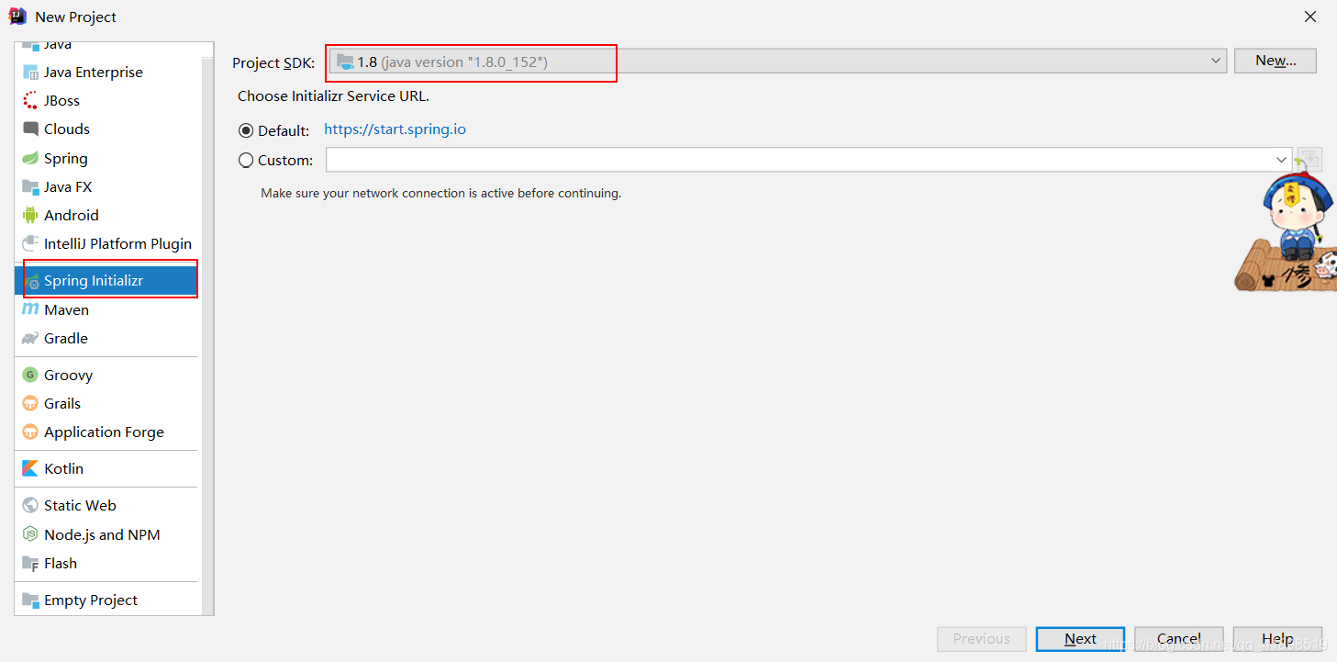Pick Clouds from the project type list
The height and width of the screenshot is (662, 1337).
67,129
